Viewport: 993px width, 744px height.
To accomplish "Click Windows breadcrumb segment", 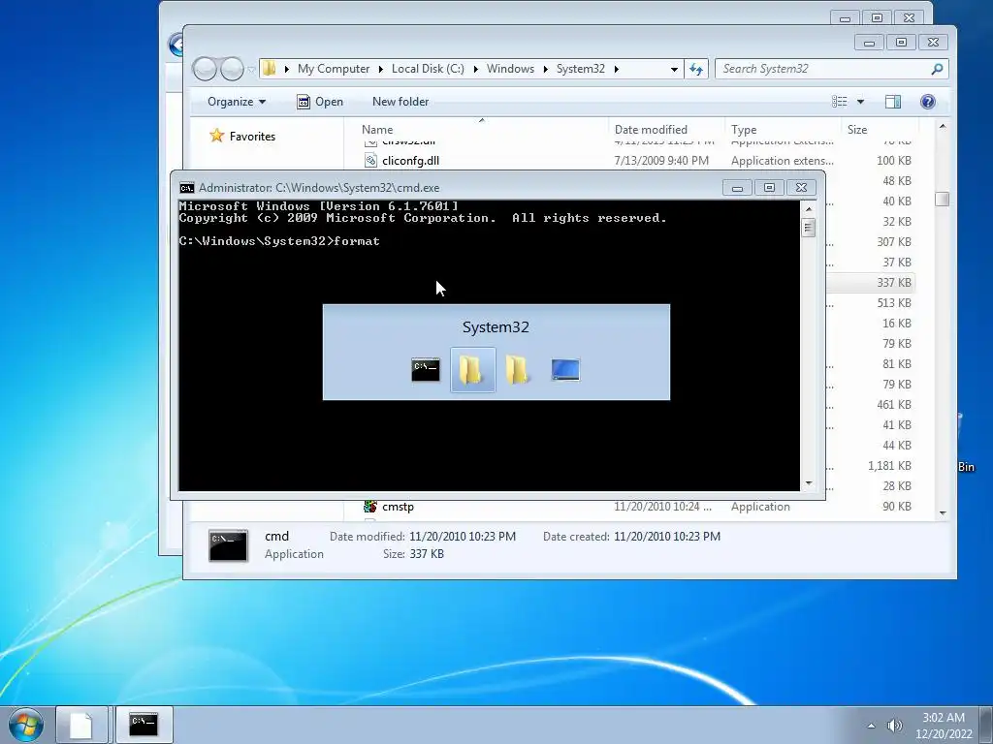I will point(510,69).
